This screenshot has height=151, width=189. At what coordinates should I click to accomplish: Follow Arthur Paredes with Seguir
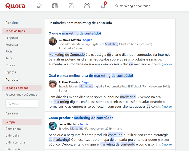tap(86, 82)
